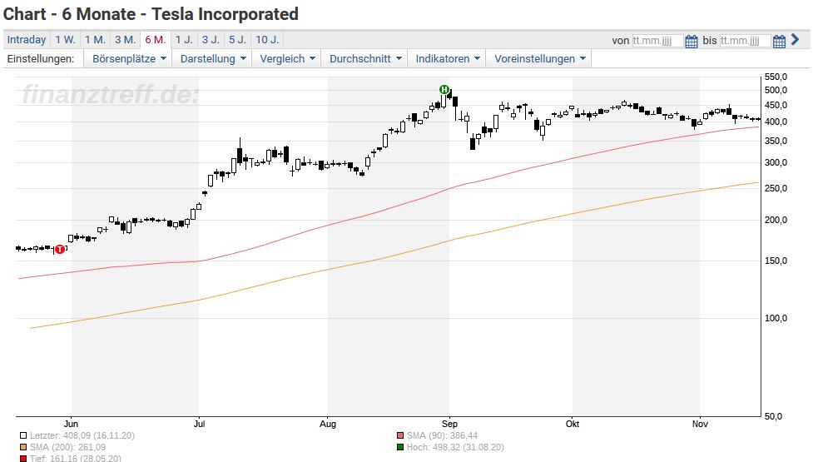This screenshot has height=462, width=818.
Task: Click the 'Letzter: 408,09 (16.11.20)' legend text
Action: point(82,435)
